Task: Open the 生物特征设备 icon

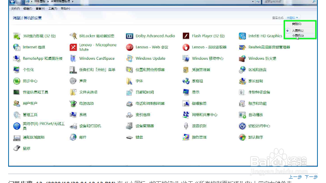Action: point(242,92)
